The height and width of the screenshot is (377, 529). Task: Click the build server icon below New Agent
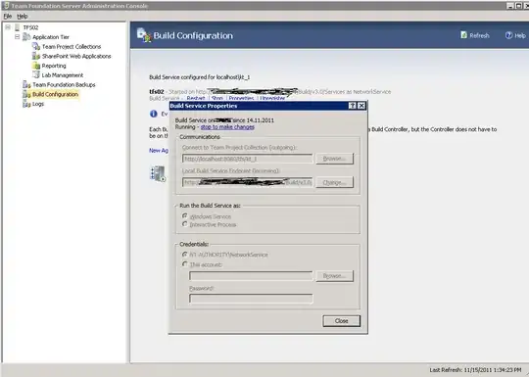(x=158, y=173)
